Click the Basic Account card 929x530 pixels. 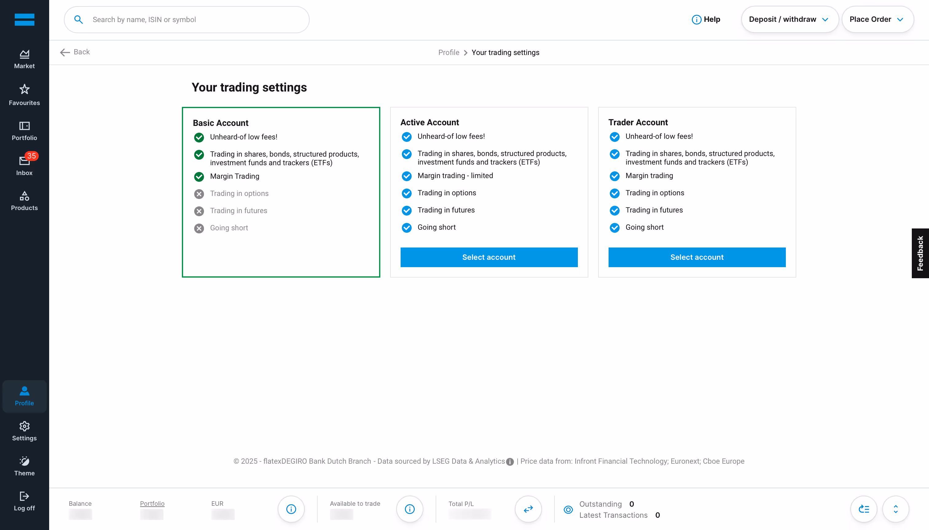(x=281, y=192)
